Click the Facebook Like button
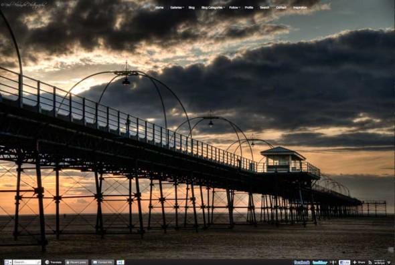The image size is (395, 265). [x=344, y=262]
